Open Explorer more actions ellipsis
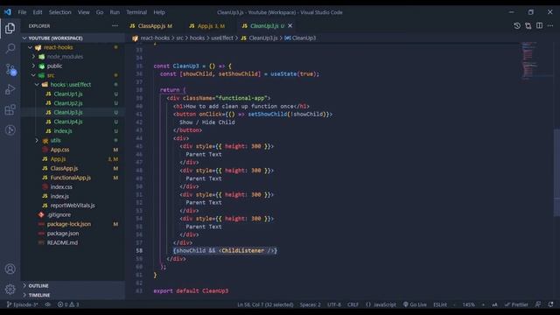Viewport: 560px width, 315px height. [x=115, y=25]
